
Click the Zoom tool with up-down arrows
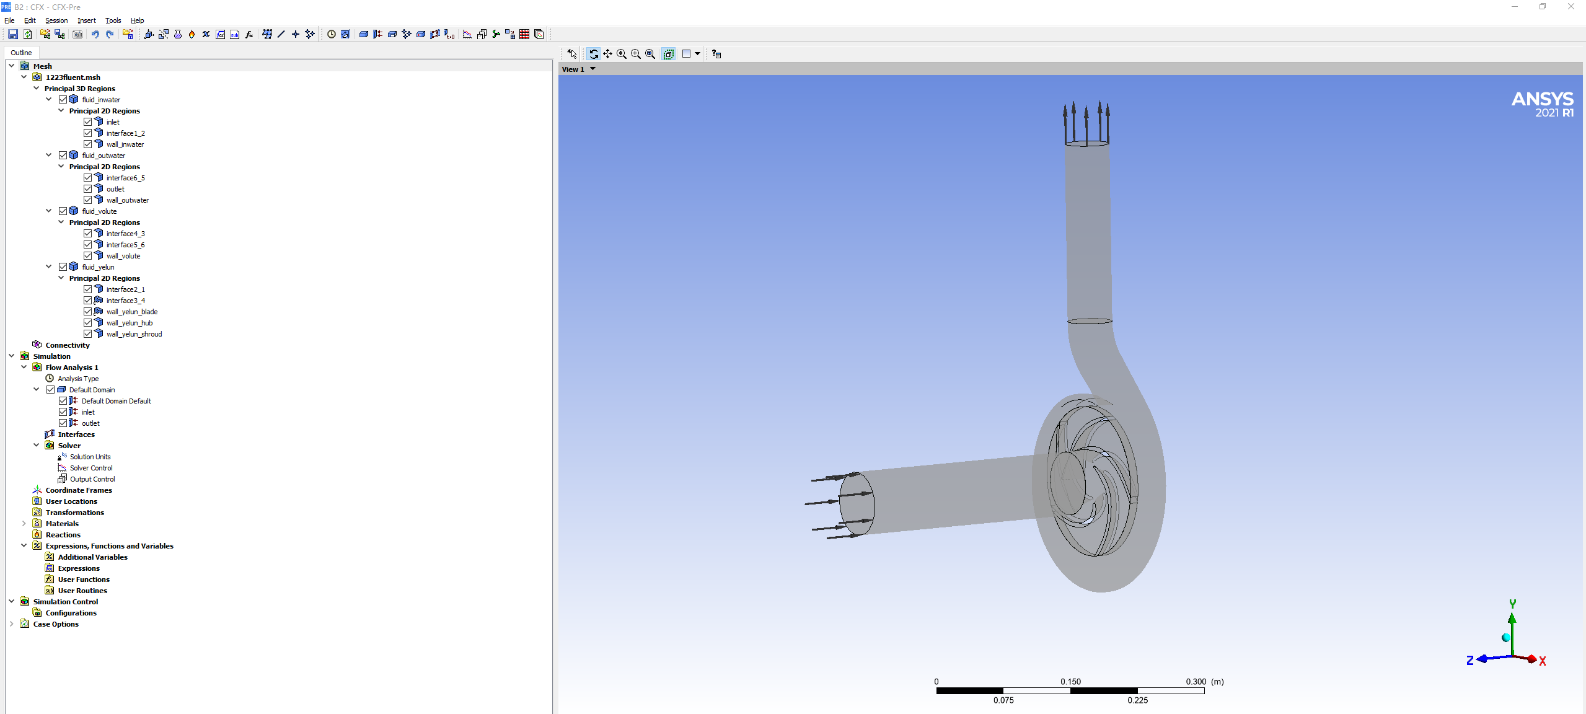click(x=622, y=54)
